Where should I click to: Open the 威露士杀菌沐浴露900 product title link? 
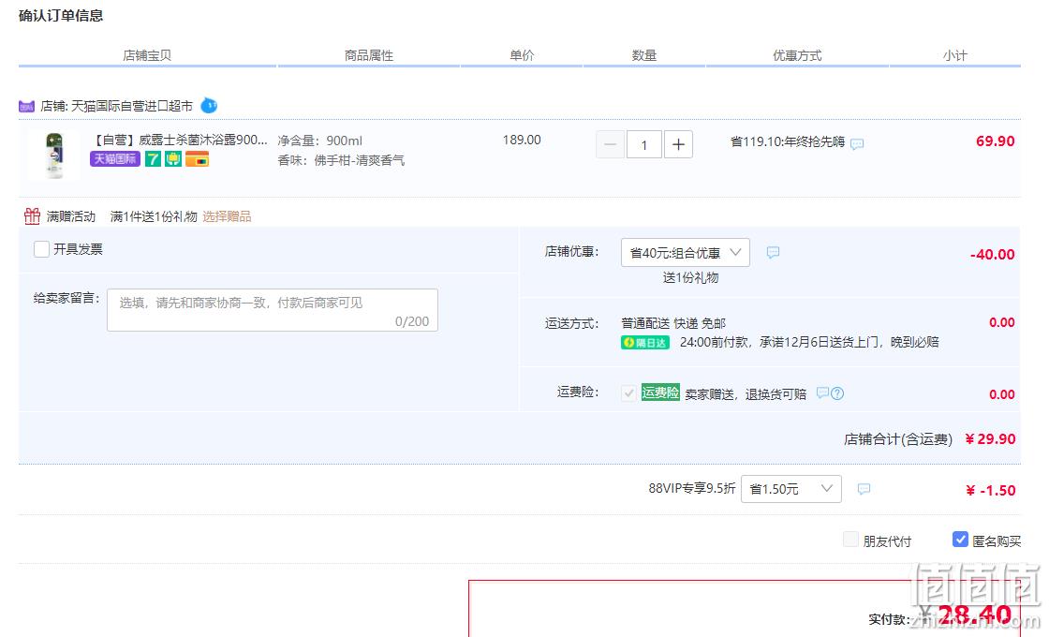pos(179,140)
